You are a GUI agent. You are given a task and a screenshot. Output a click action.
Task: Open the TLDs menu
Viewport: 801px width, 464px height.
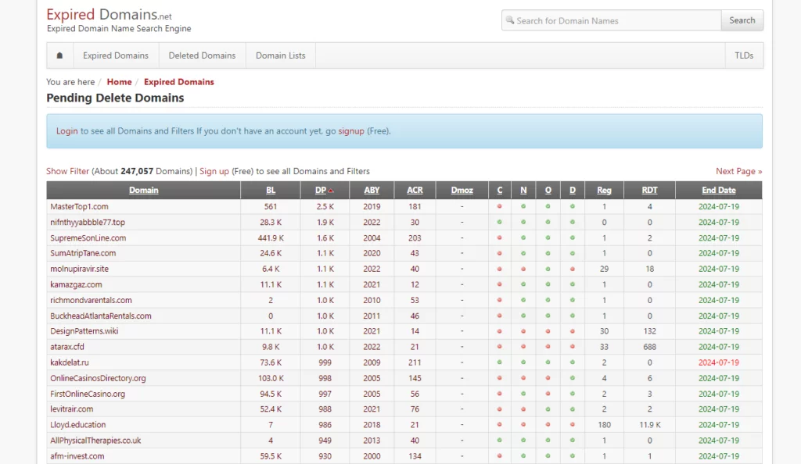coord(743,55)
